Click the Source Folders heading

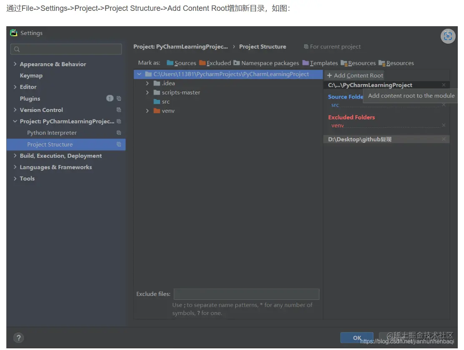(345, 97)
